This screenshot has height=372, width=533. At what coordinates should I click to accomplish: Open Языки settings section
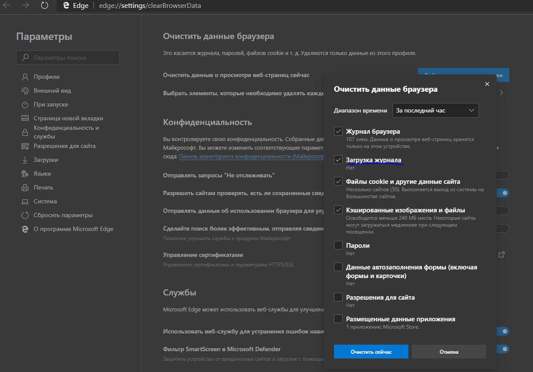tap(42, 173)
